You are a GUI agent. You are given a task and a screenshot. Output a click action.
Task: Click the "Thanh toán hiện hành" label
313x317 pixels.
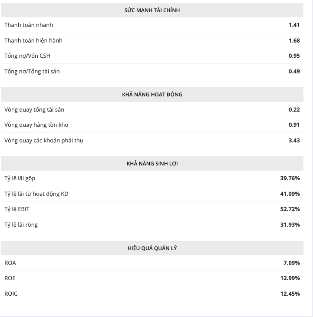[33, 40]
